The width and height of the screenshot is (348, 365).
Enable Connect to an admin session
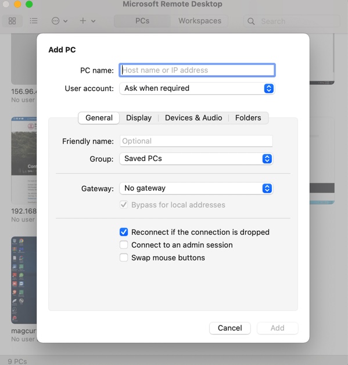point(124,245)
